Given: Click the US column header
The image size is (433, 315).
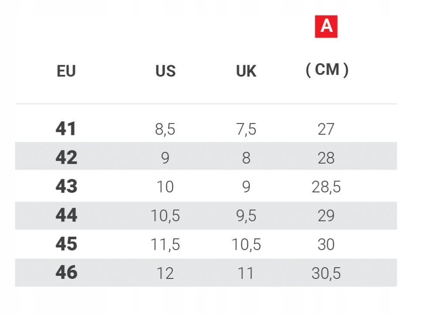Looking at the screenshot, I should coord(166,71).
